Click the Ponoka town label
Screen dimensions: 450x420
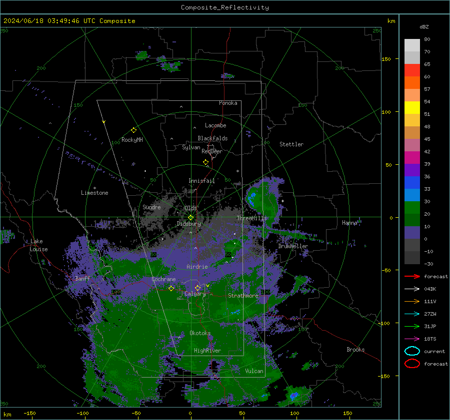(228, 103)
